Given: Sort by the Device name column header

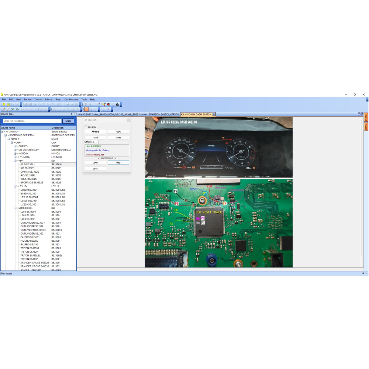Looking at the screenshot, I should click(x=25, y=128).
